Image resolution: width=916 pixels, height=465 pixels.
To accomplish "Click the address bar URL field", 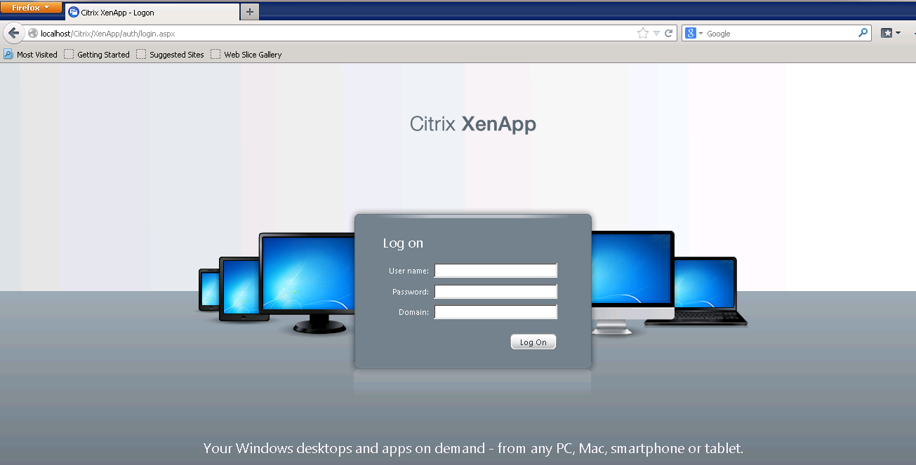I will pyautogui.click(x=337, y=33).
